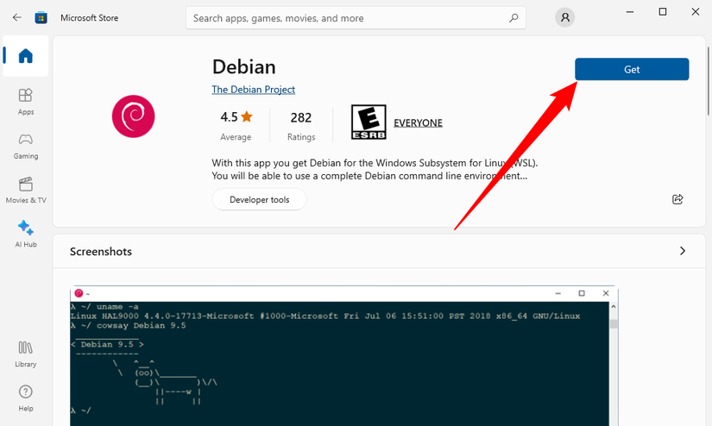The height and width of the screenshot is (426, 712).
Task: Open the Home sidebar tab
Action: pos(25,56)
